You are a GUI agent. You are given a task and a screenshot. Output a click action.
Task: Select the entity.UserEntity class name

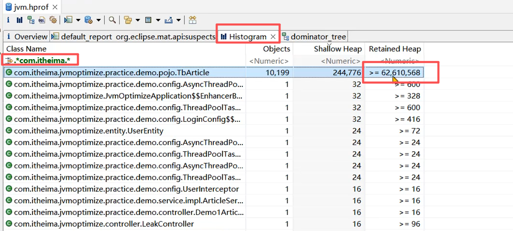(x=89, y=131)
